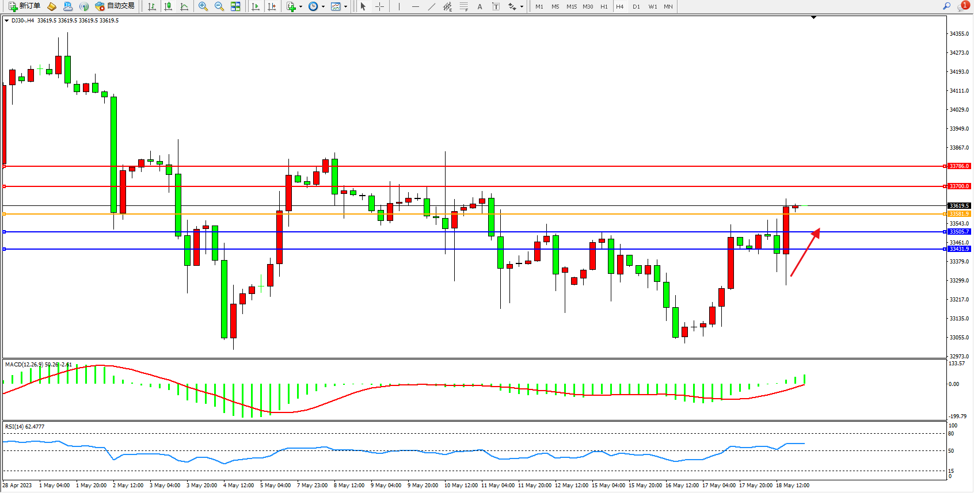Select the crosshair tool
The height and width of the screenshot is (493, 974).
click(379, 6)
